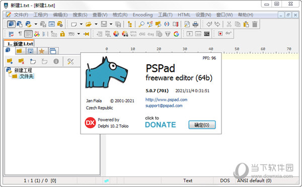Click the project settings gear icon
Screen dimensions: 302x187
click(60, 24)
